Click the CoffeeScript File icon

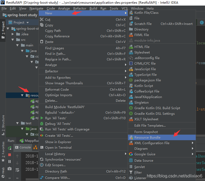point(131,91)
